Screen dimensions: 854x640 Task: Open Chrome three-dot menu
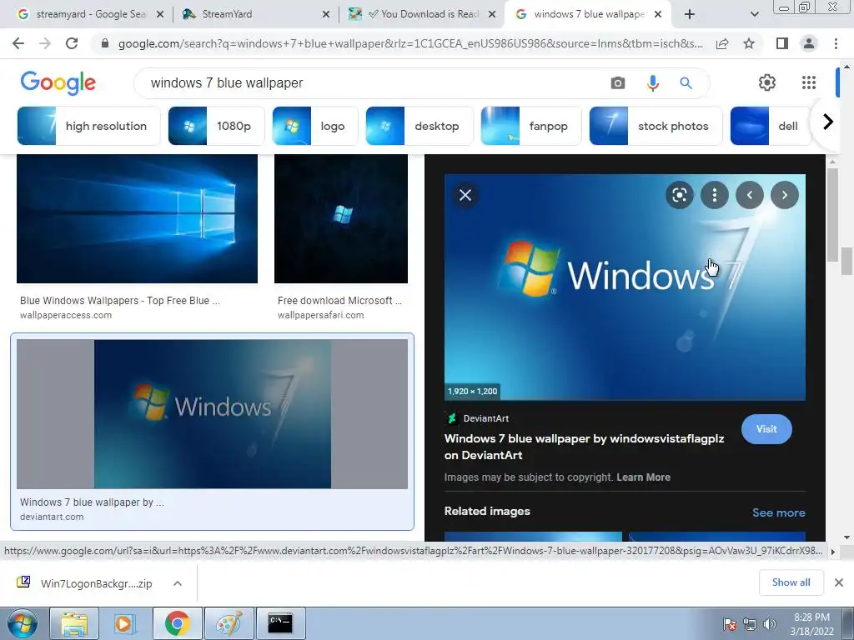tap(836, 43)
